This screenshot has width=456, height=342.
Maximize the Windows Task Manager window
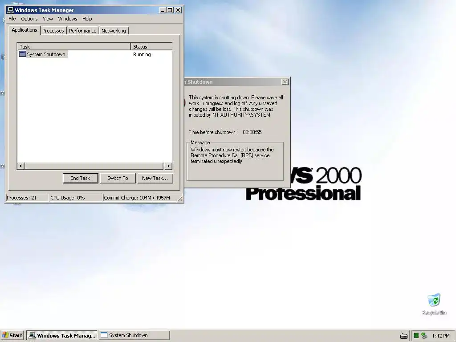(170, 10)
